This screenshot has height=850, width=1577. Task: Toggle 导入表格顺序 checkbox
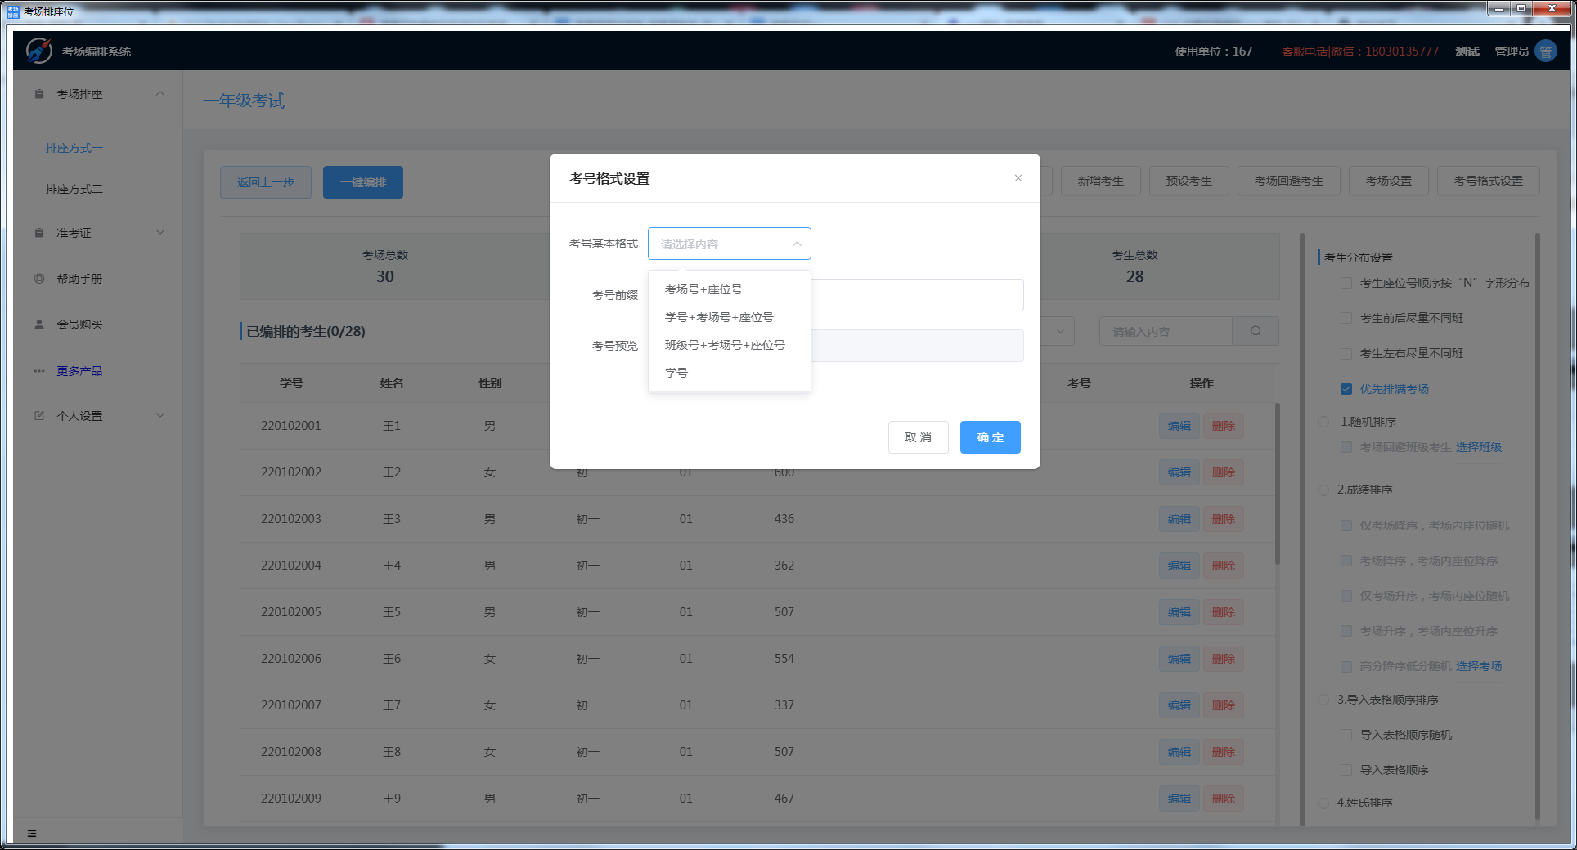point(1346,770)
